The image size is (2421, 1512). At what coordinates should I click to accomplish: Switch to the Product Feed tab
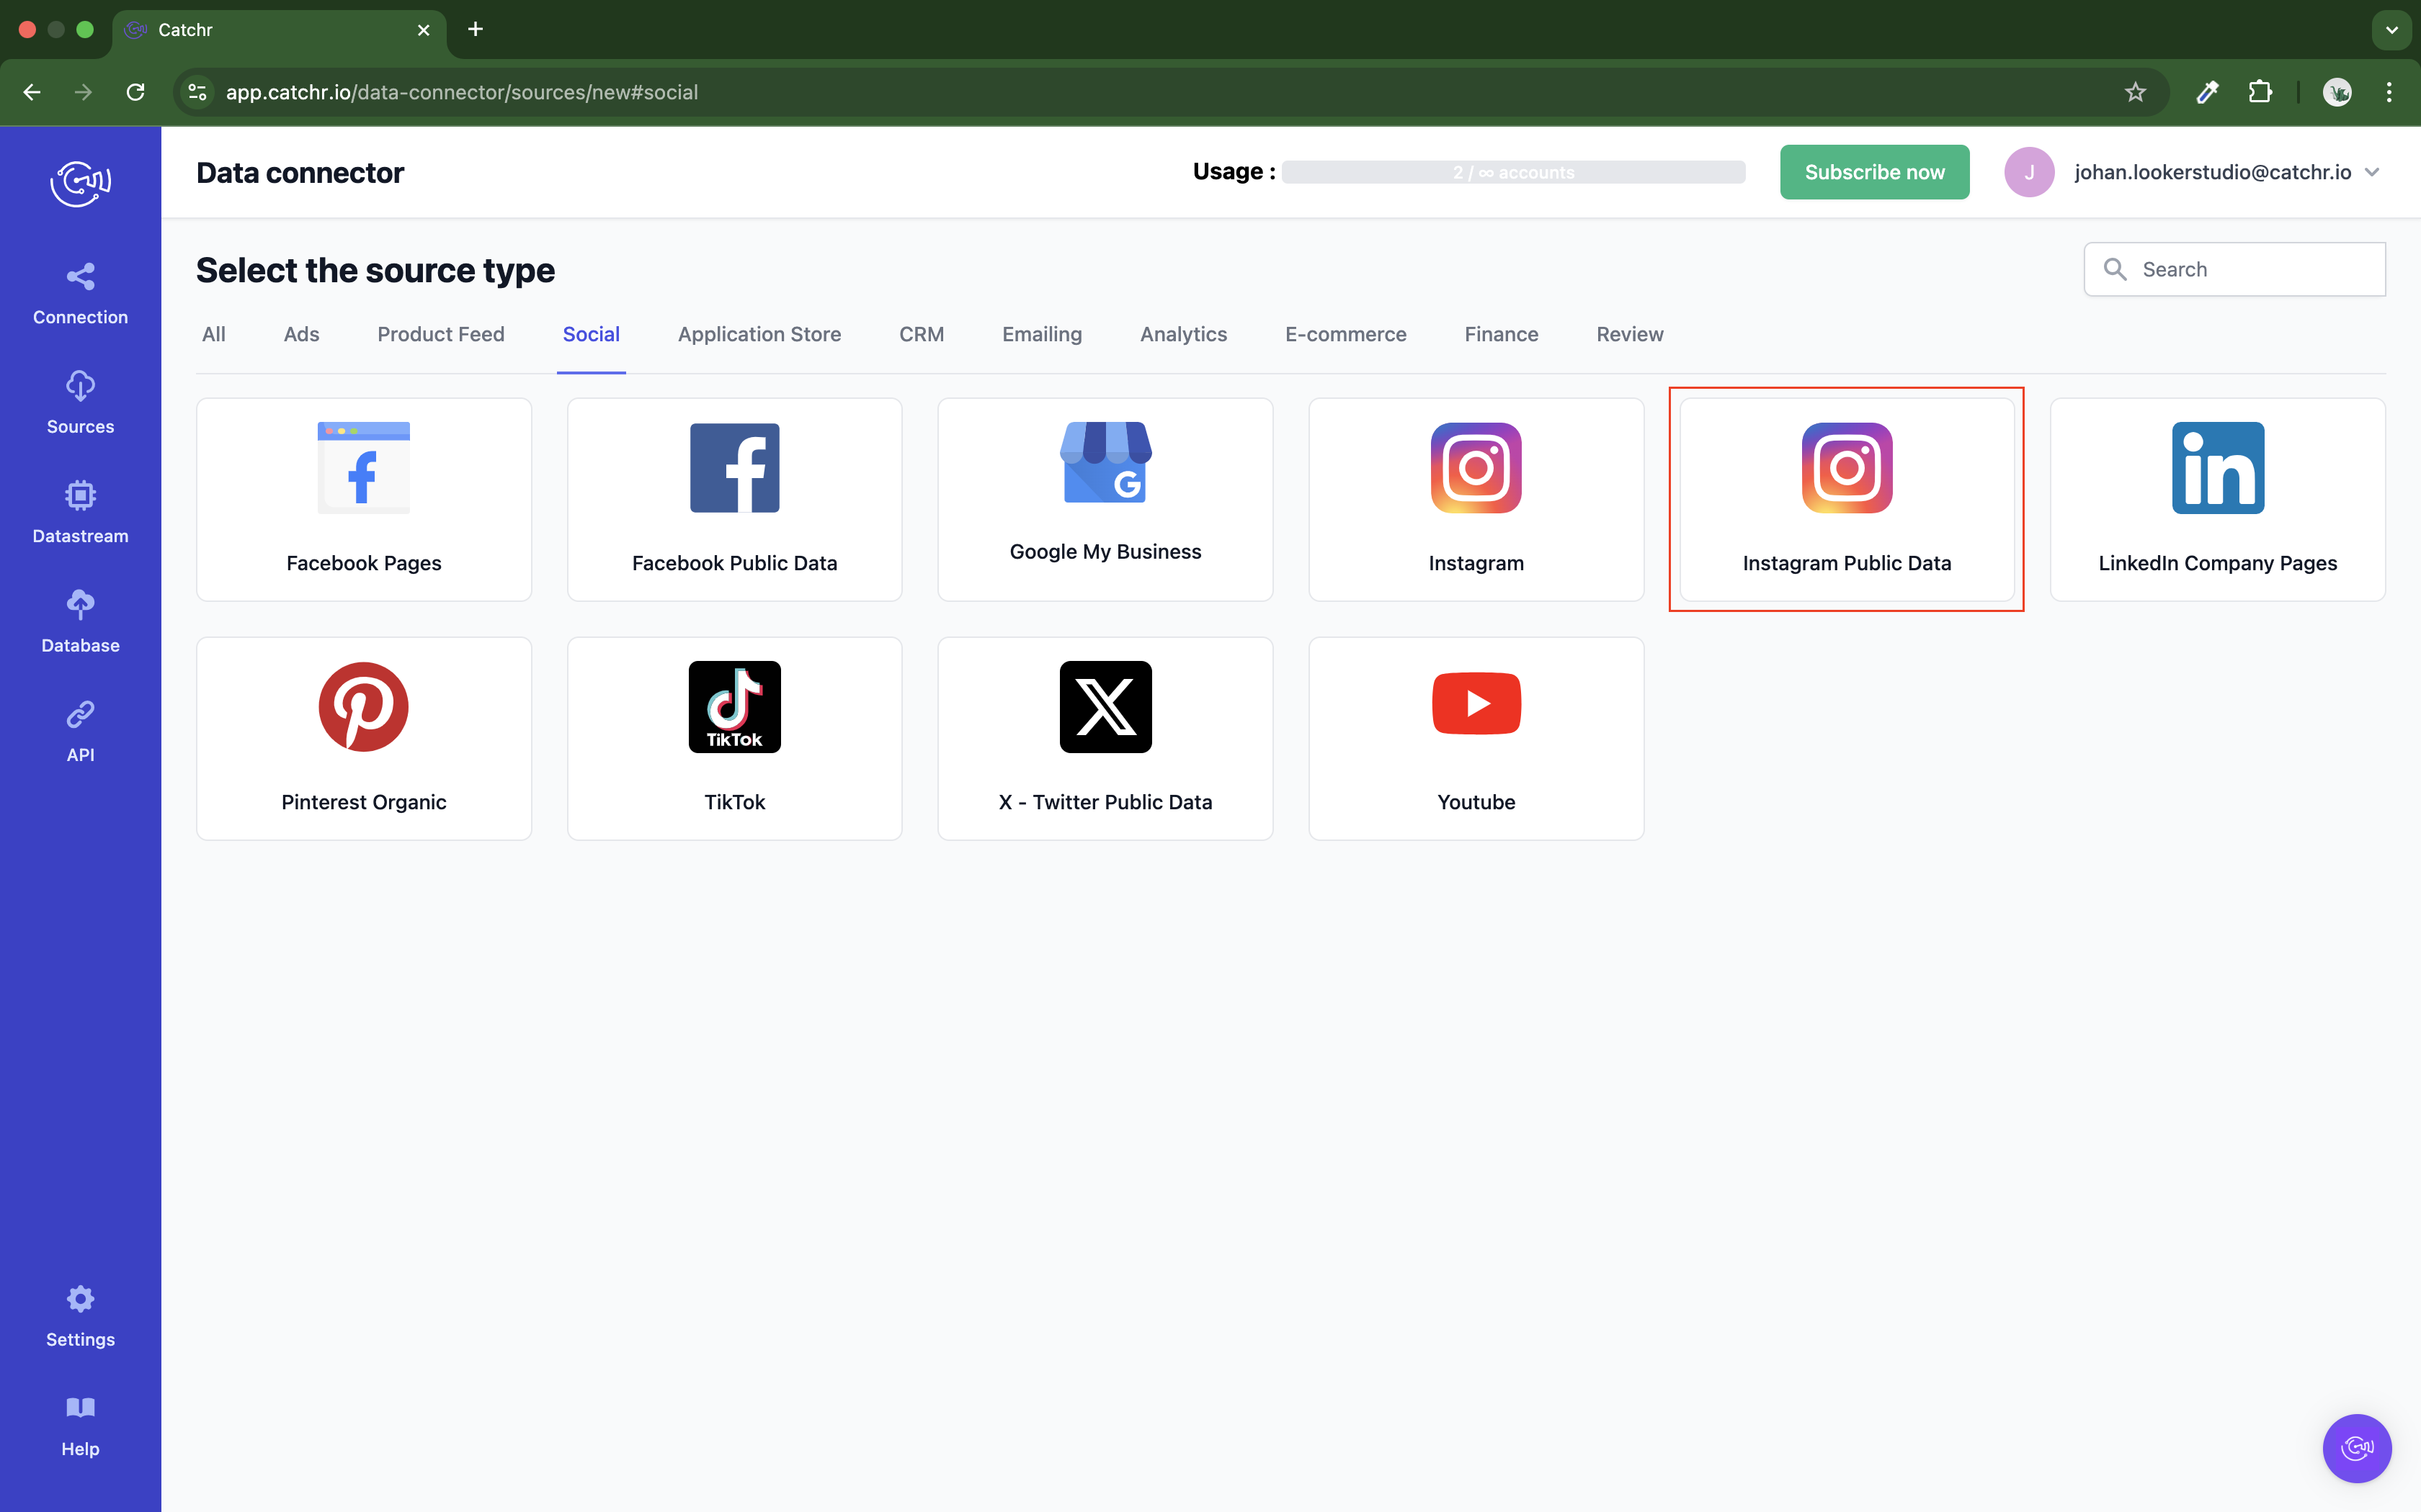440,334
